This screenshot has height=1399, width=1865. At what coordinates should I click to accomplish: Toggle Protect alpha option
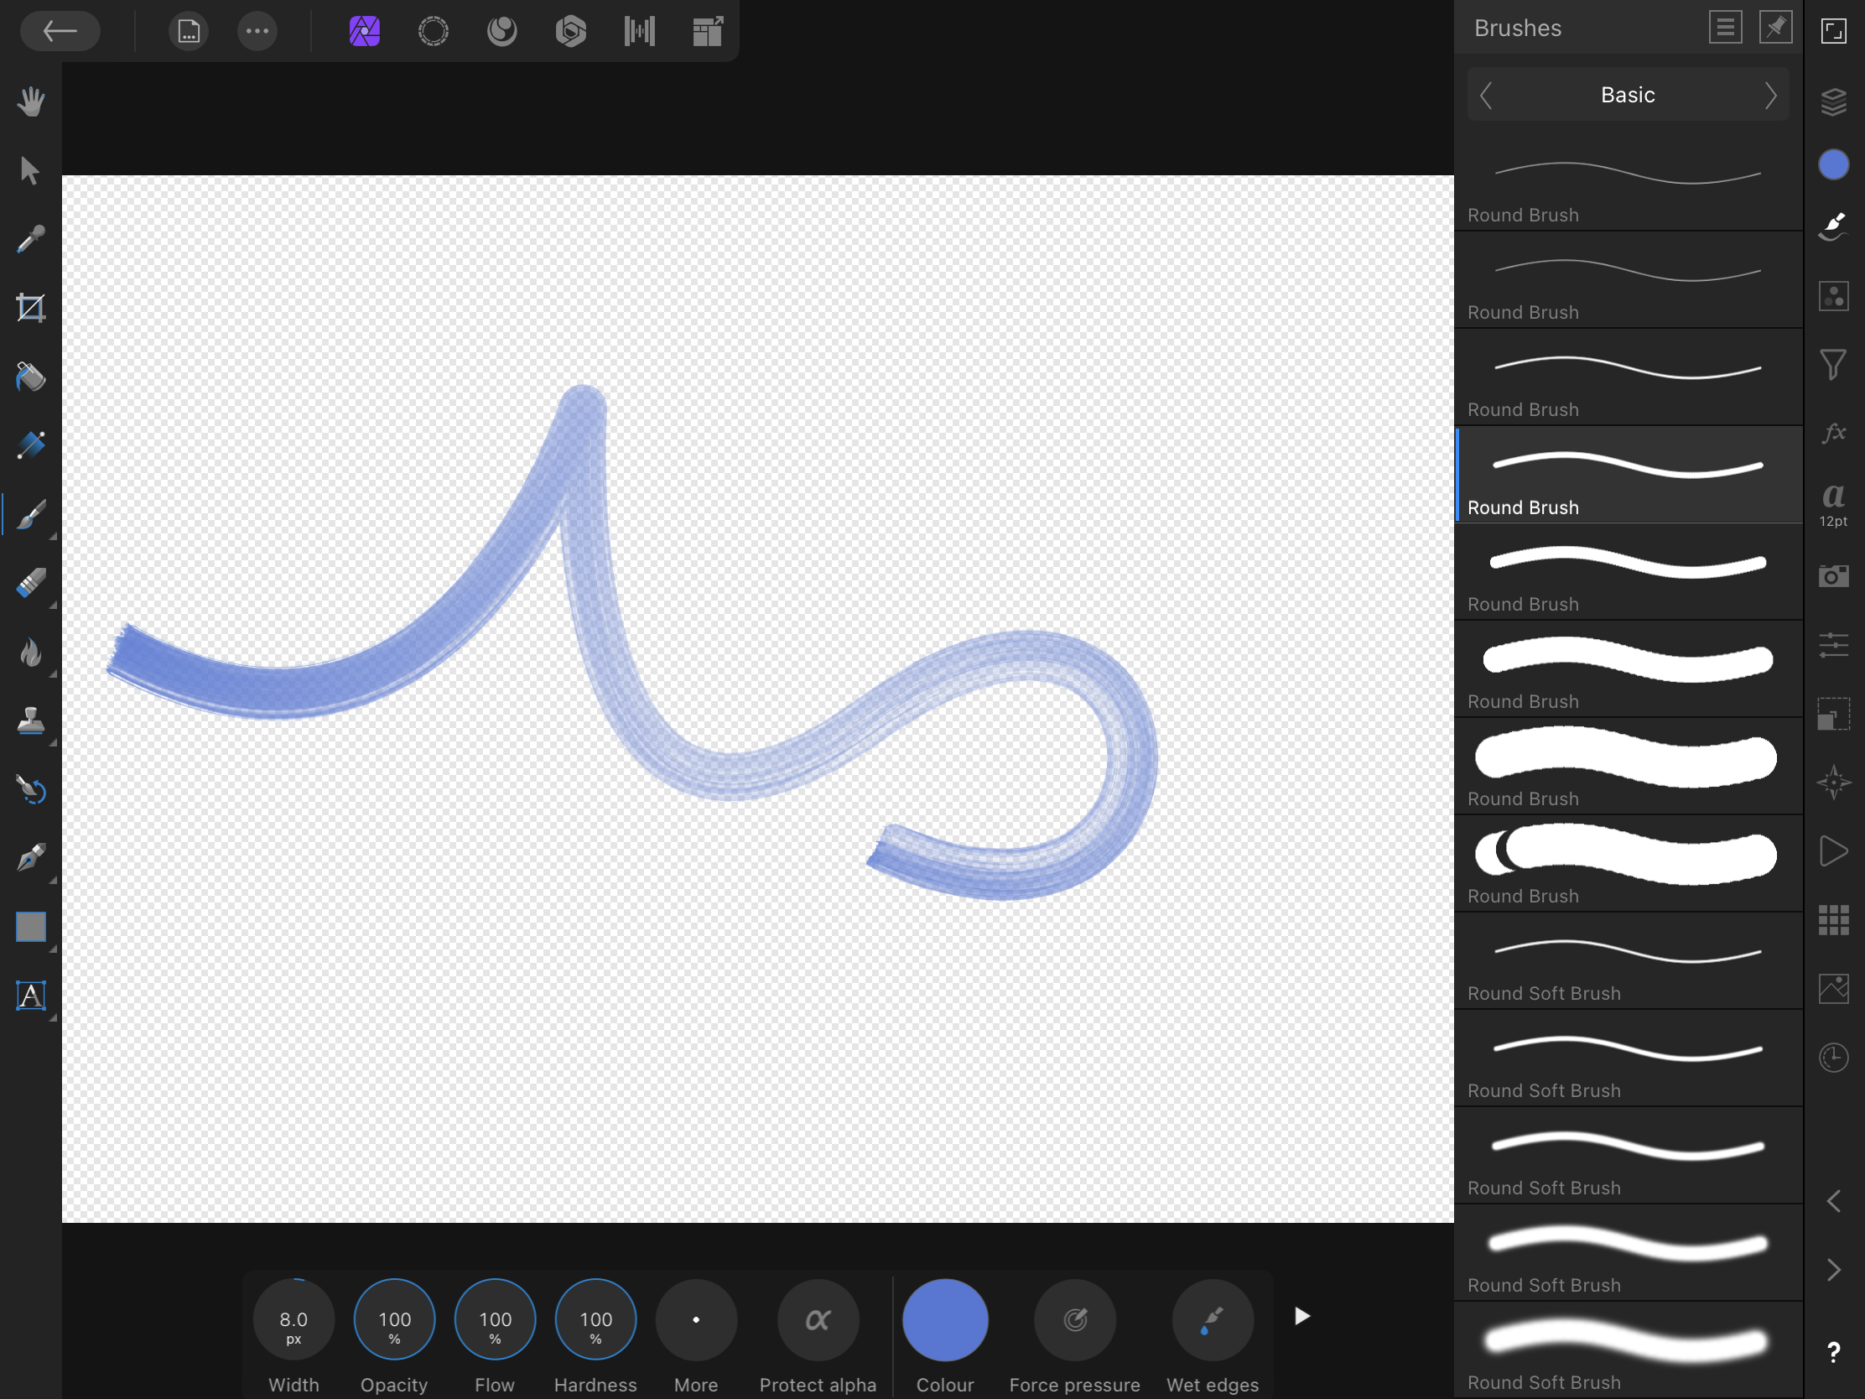point(817,1319)
